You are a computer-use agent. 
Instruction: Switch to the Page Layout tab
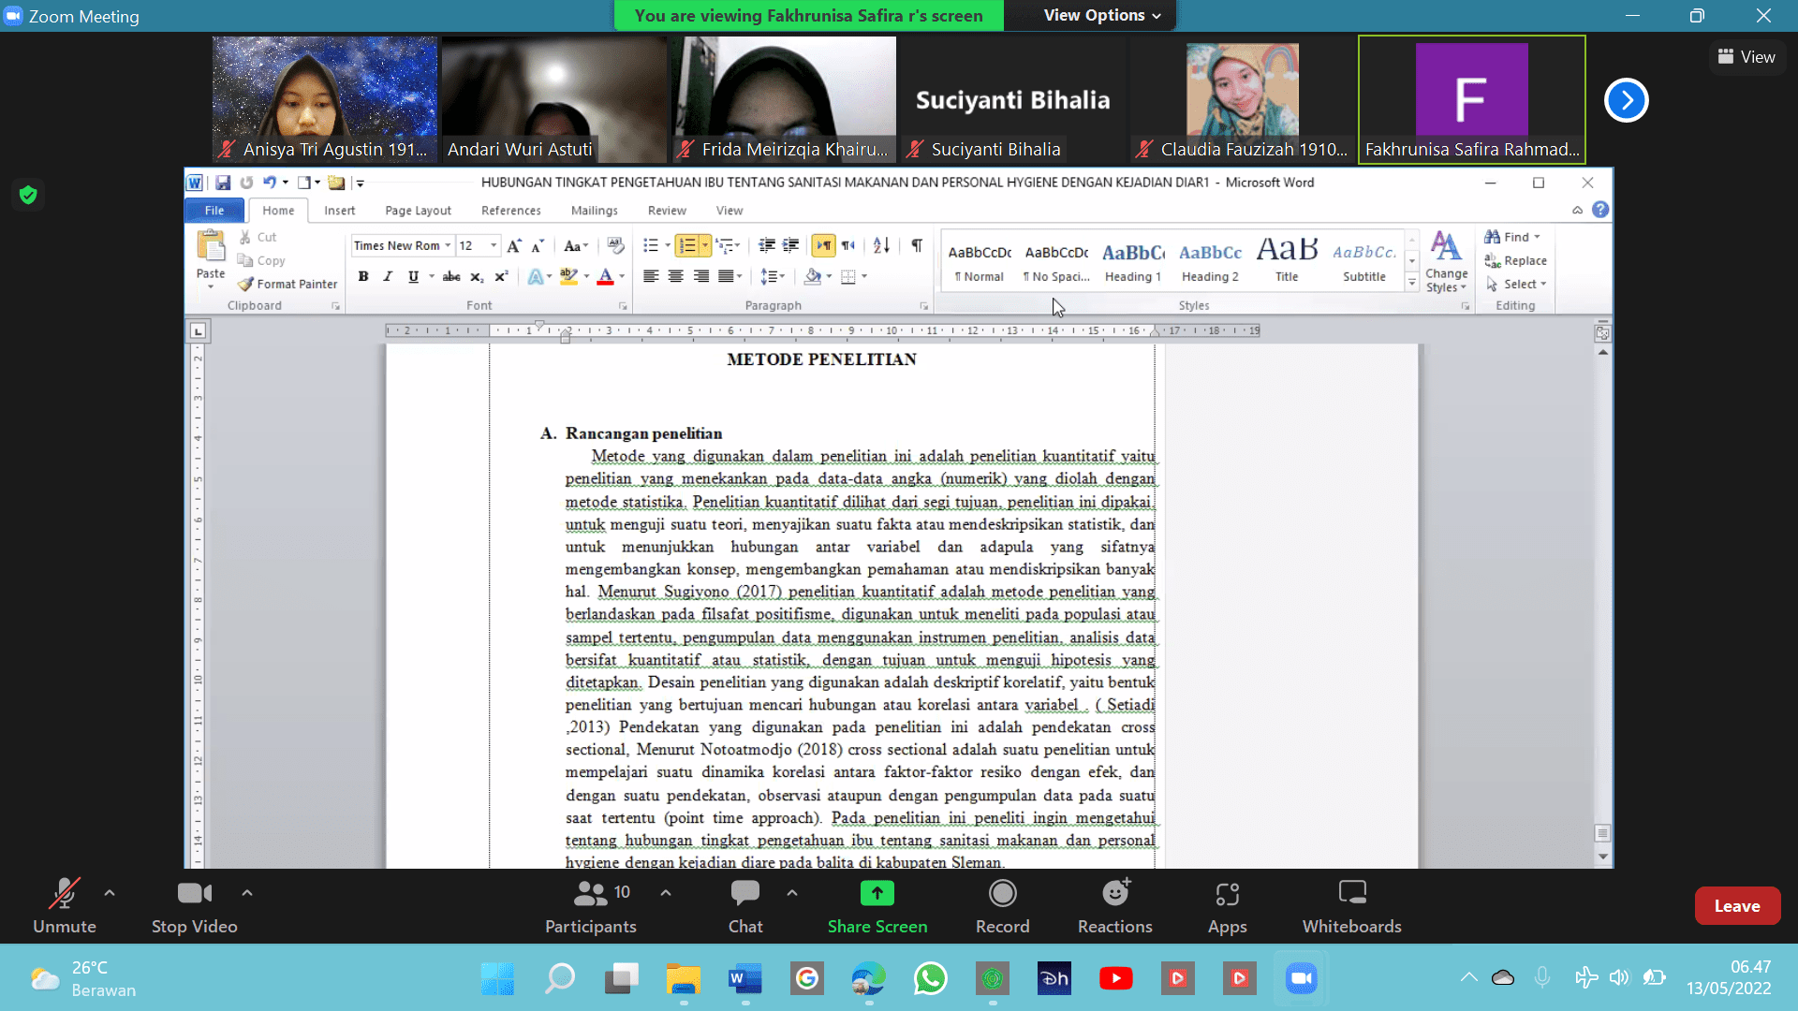pyautogui.click(x=418, y=210)
